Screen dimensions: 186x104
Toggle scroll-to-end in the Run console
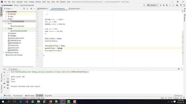(x=8, y=82)
